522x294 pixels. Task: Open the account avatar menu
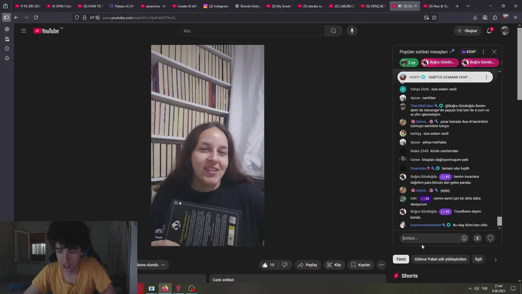(505, 31)
